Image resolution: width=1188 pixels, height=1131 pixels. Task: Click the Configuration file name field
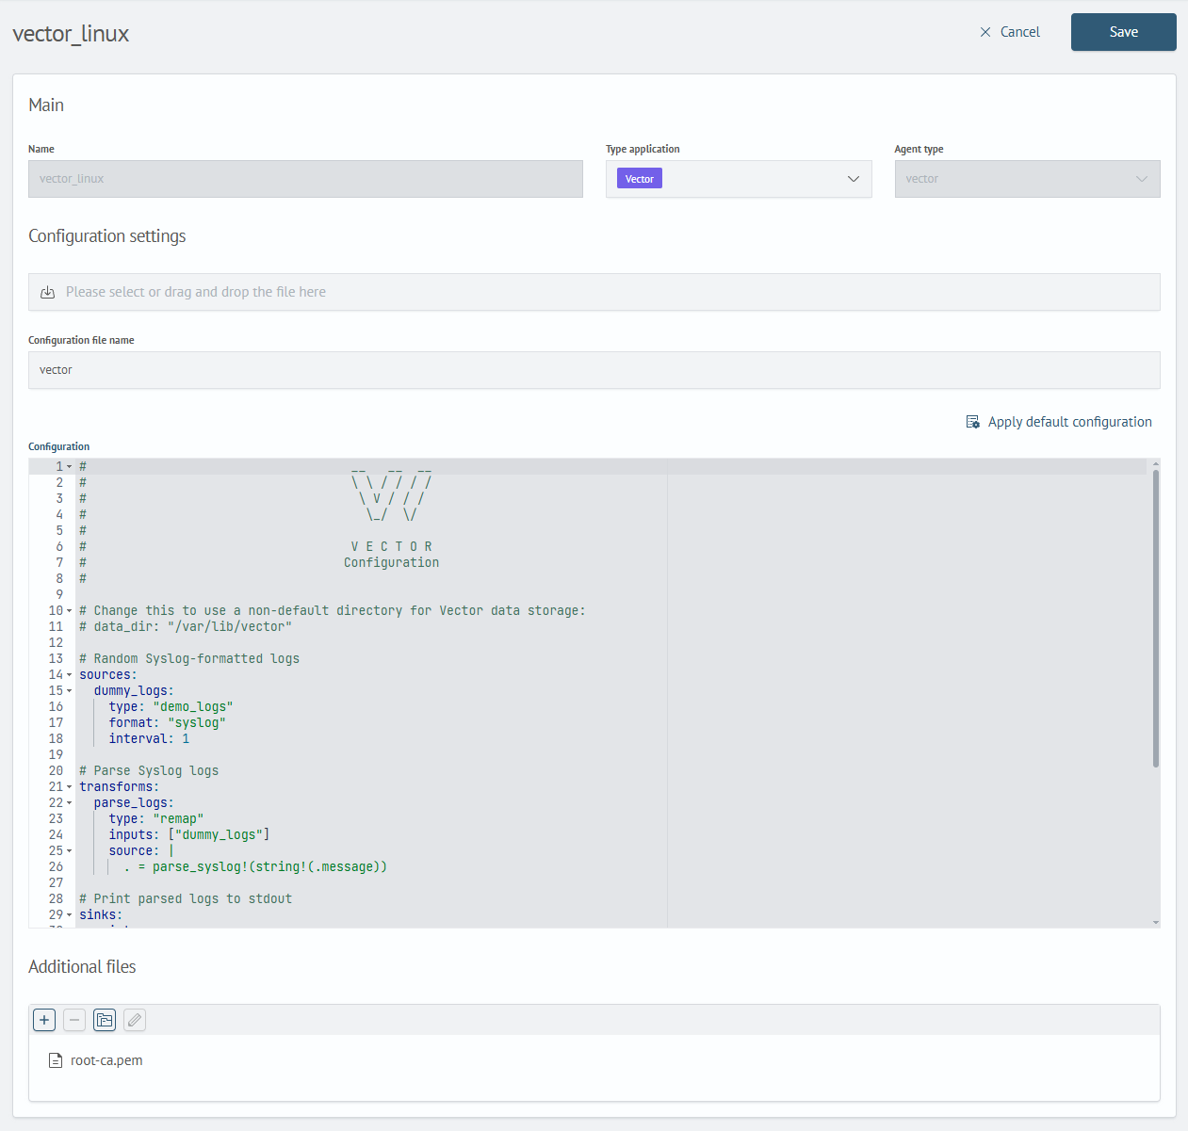(x=594, y=370)
